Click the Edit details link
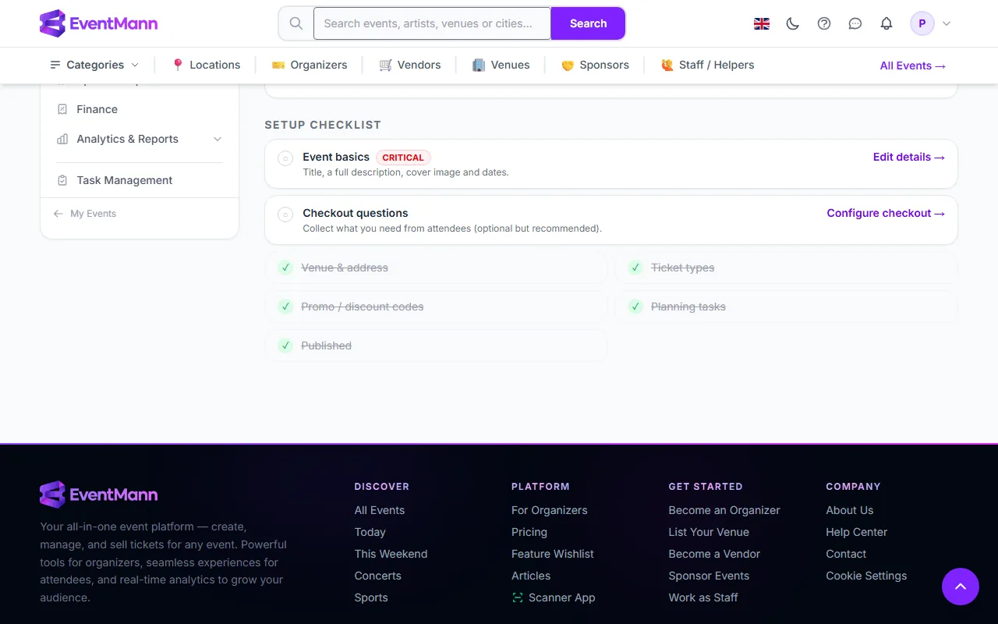This screenshot has width=998, height=624. coord(909,157)
